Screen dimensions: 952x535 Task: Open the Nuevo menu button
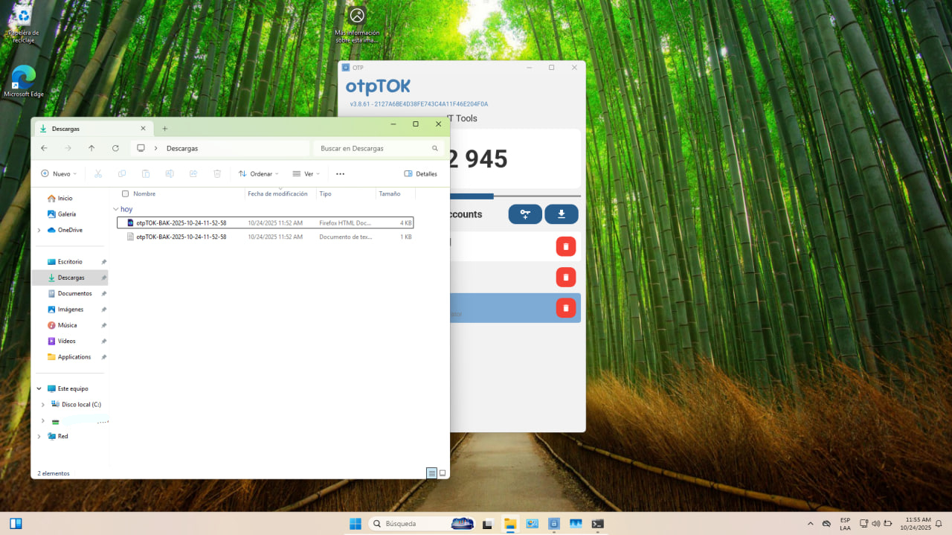pyautogui.click(x=59, y=173)
